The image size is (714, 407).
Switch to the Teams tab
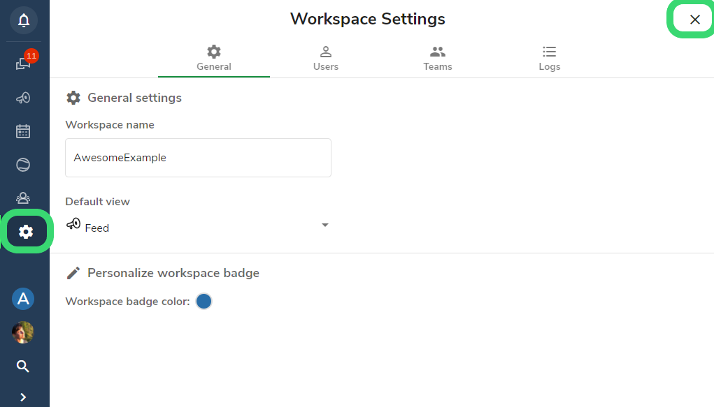pos(438,59)
